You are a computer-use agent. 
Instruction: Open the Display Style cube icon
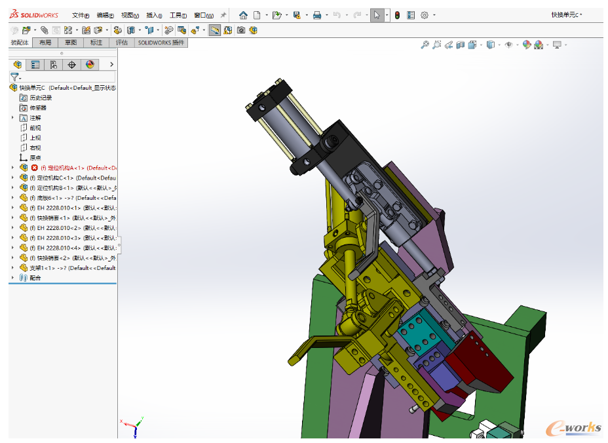[491, 45]
